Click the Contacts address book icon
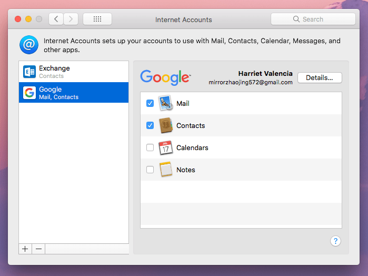Screen dimensions: 368x276 (x=166, y=125)
